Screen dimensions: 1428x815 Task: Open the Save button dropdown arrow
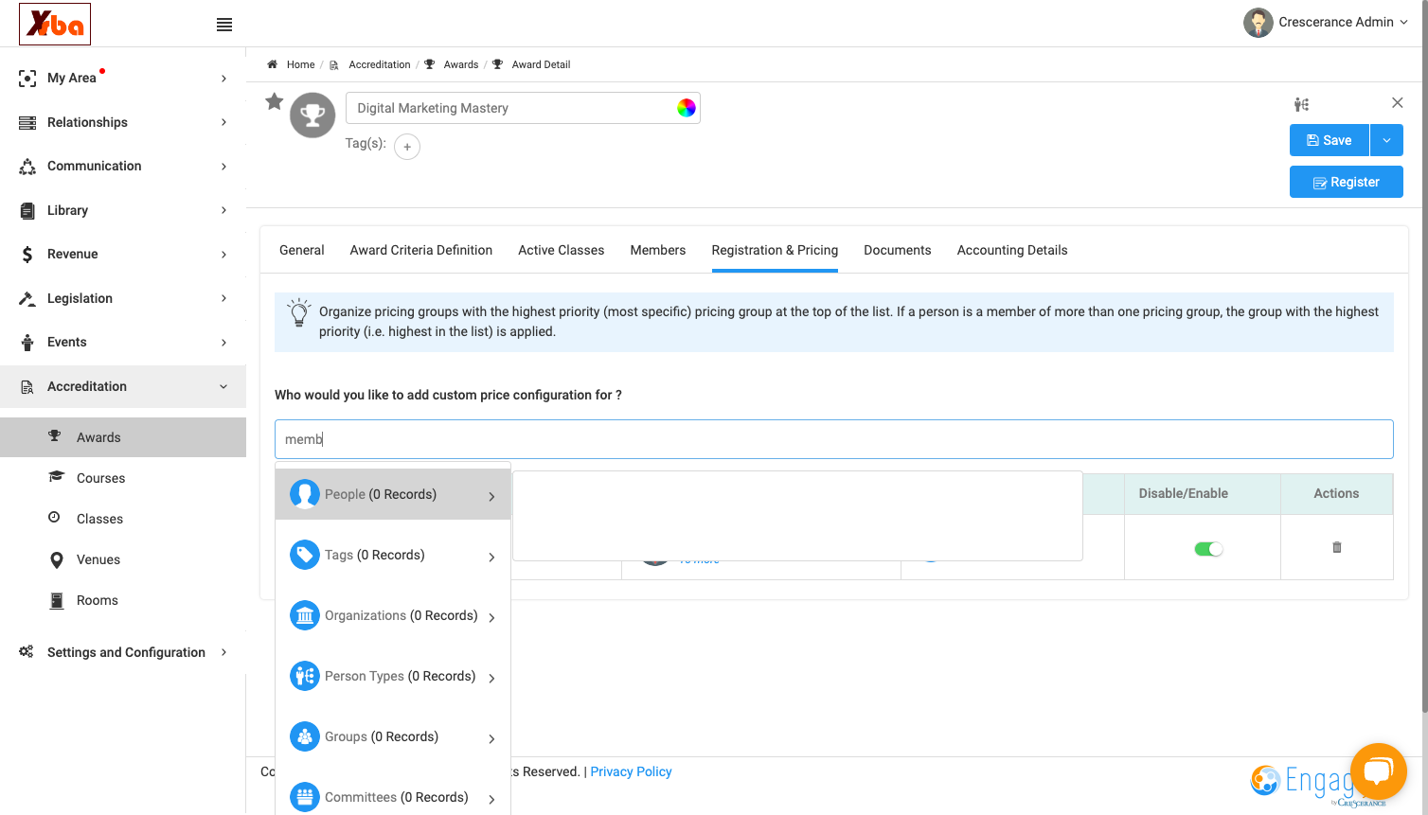point(1386,140)
